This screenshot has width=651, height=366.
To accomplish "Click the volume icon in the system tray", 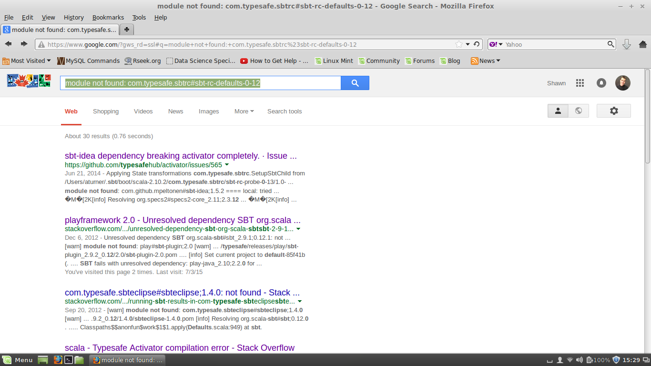I will [x=580, y=360].
